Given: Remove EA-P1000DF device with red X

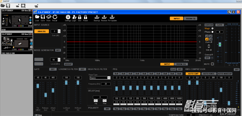Looking at the screenshot, I should click(x=31, y=11).
